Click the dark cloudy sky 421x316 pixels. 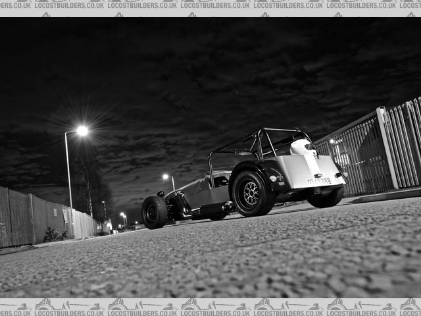tap(210, 72)
